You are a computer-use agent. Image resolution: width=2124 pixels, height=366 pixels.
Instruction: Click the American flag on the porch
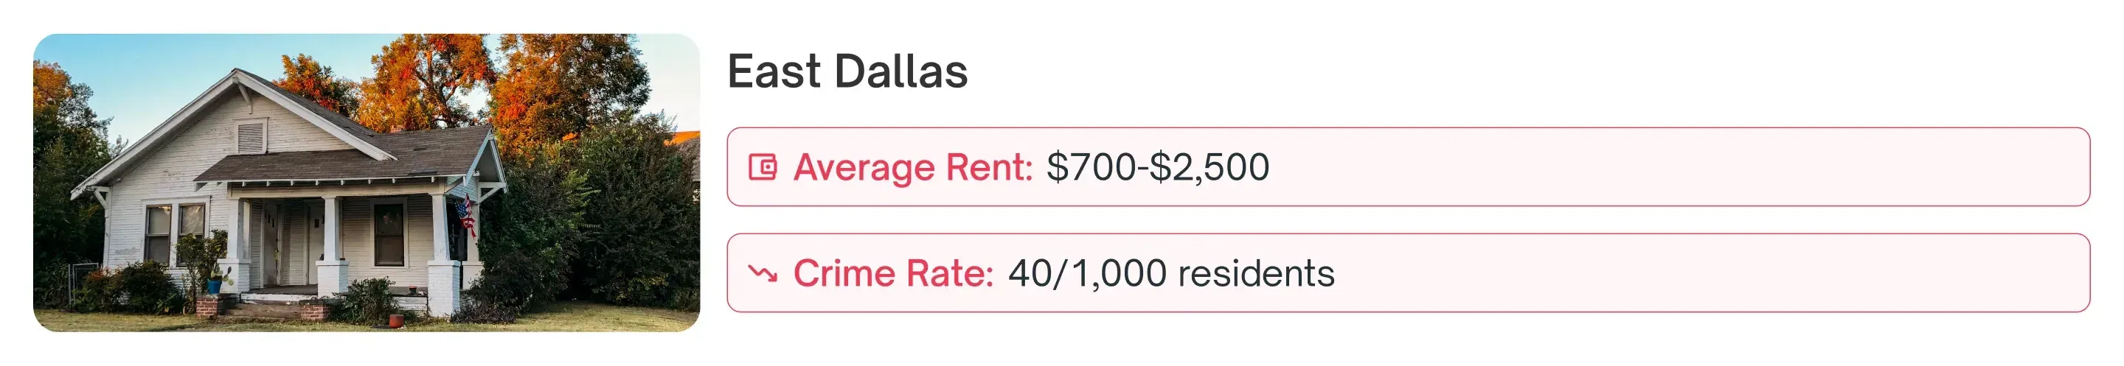(467, 214)
